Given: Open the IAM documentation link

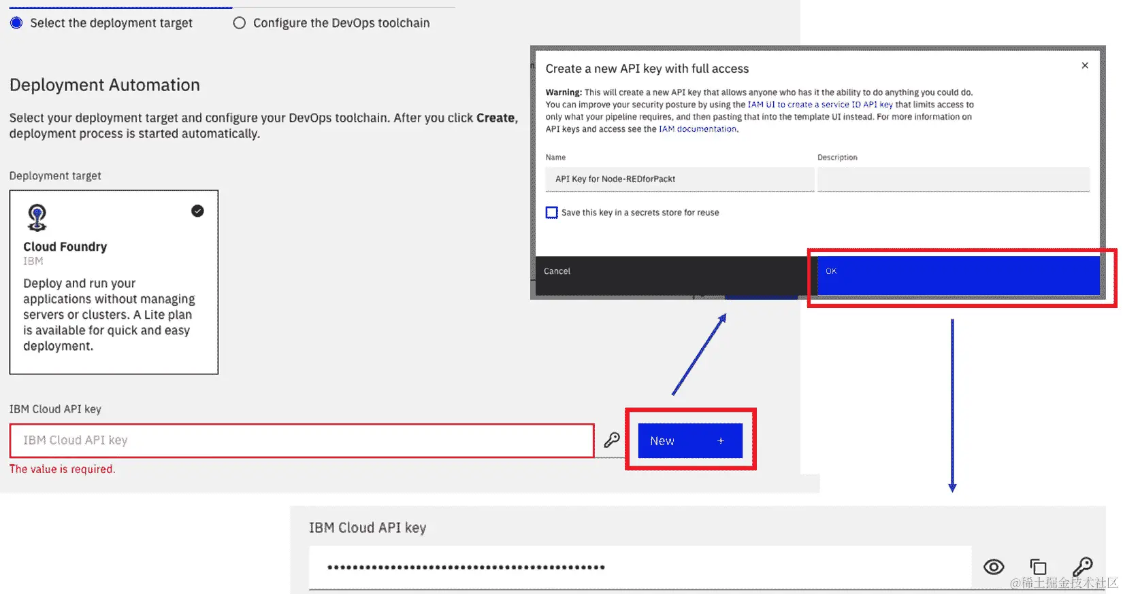Looking at the screenshot, I should pos(698,129).
